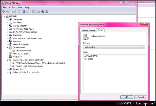Select the Computer tree item label
Image resolution: width=156 pixels, height=106 pixels.
(x=17, y=19)
